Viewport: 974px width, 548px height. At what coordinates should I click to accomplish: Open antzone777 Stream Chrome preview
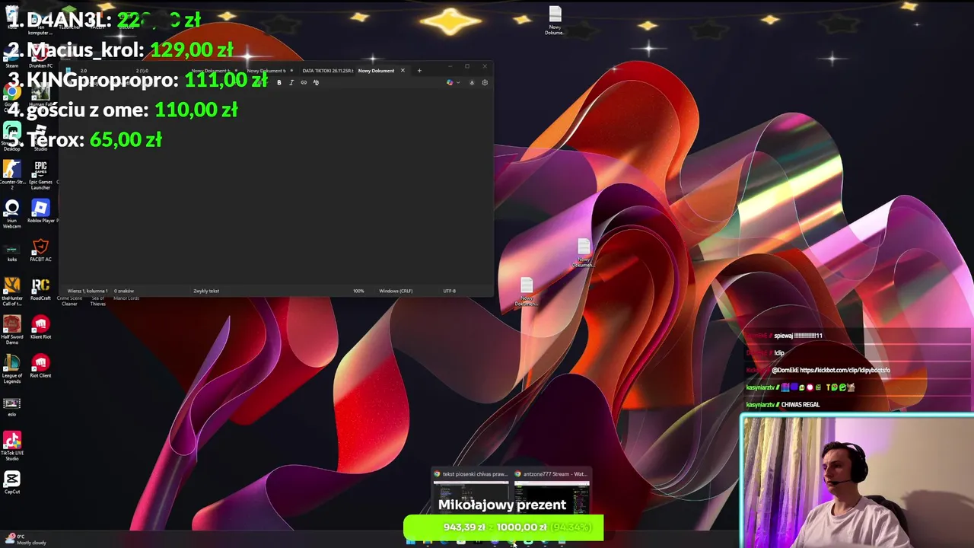(552, 491)
